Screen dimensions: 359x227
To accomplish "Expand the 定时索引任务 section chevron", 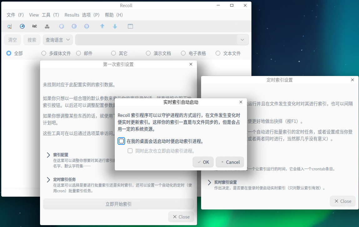I will pyautogui.click(x=48, y=180).
